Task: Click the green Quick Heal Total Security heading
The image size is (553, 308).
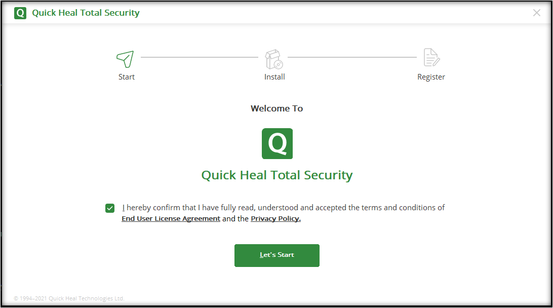Action: (277, 175)
